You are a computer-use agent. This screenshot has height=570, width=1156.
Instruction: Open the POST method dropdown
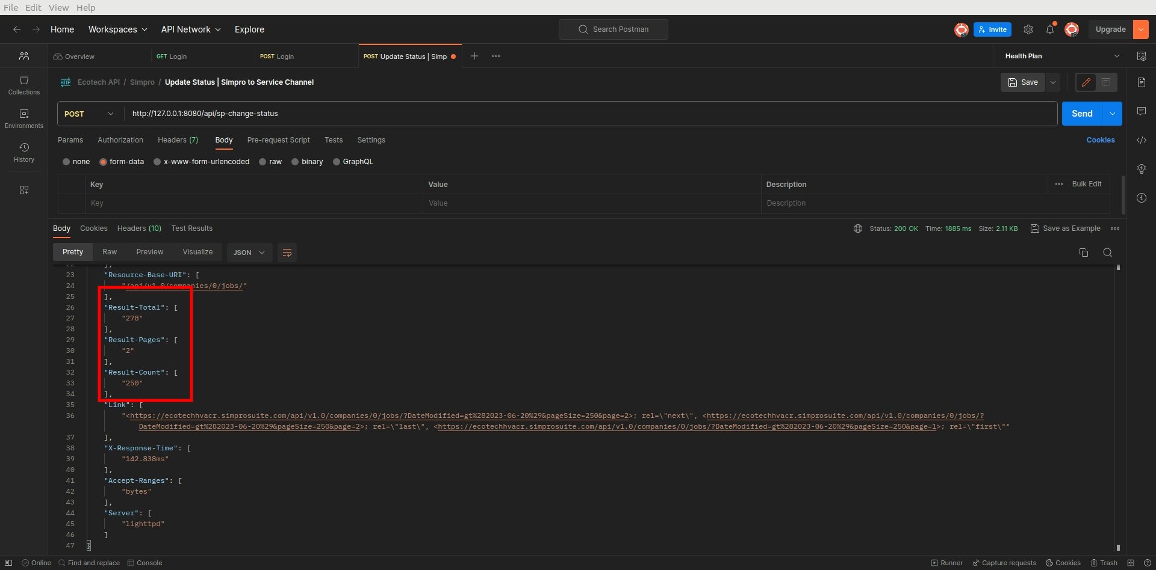(x=89, y=114)
